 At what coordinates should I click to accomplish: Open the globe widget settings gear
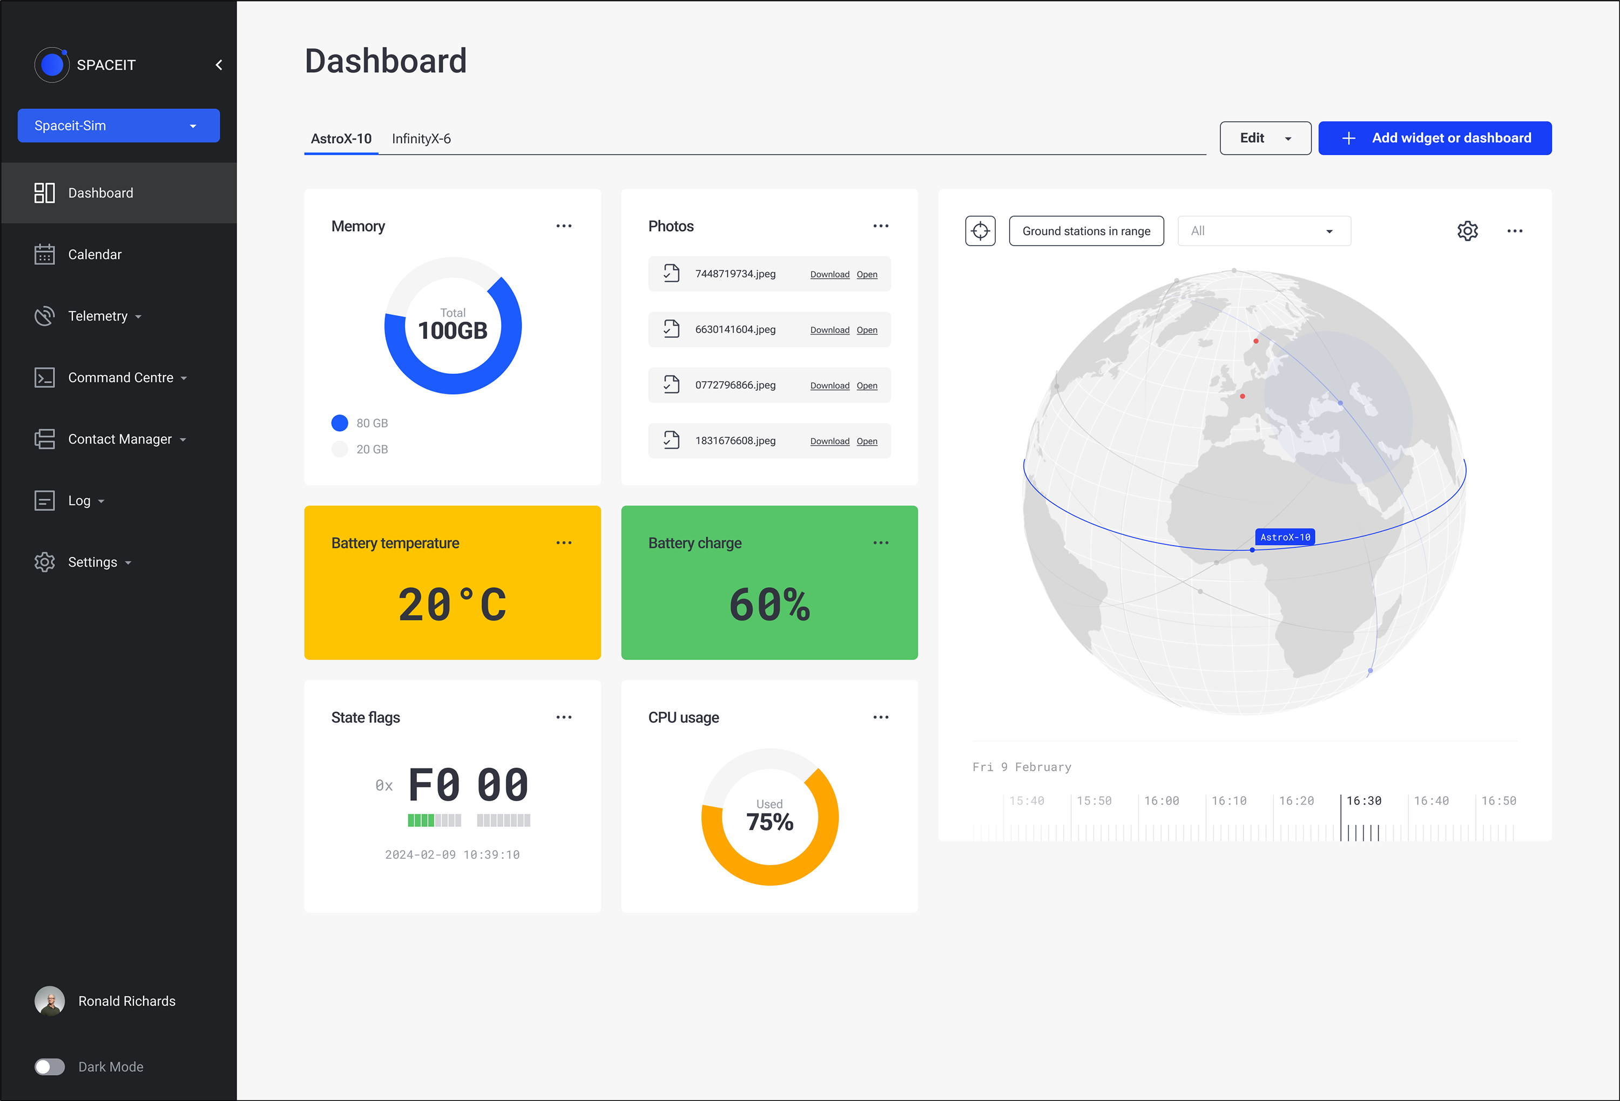(1468, 230)
